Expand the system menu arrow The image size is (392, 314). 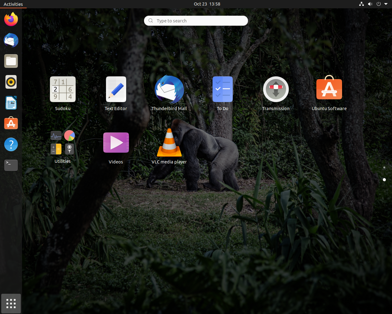tap(386, 4)
